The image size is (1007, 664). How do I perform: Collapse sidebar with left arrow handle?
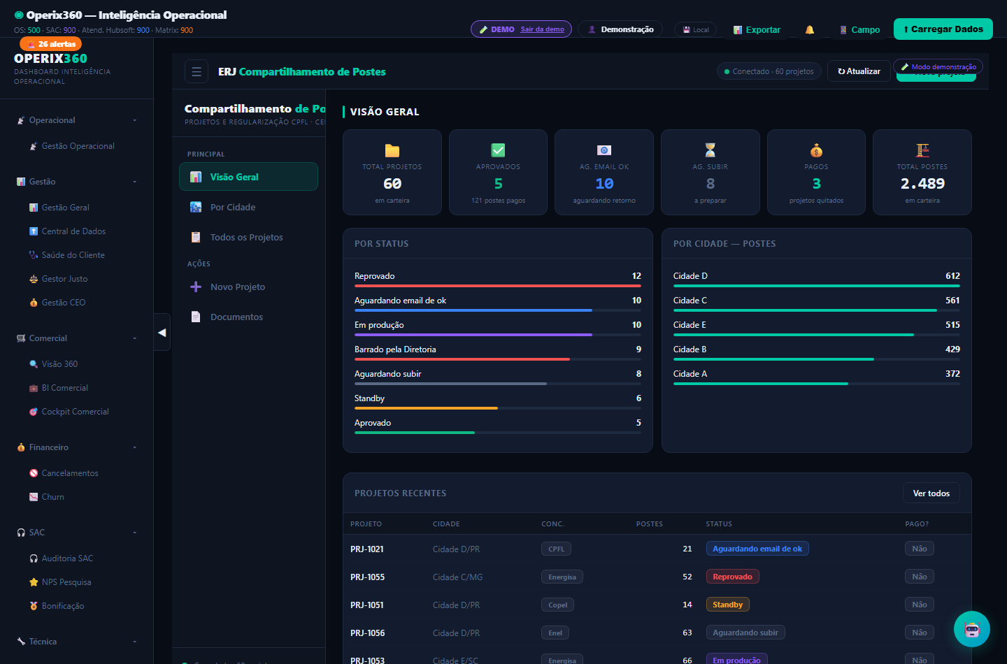click(162, 333)
